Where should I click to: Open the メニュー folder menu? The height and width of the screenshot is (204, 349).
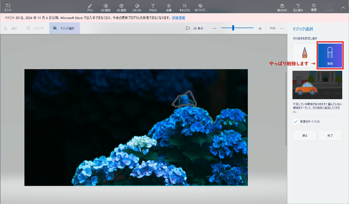point(8,7)
